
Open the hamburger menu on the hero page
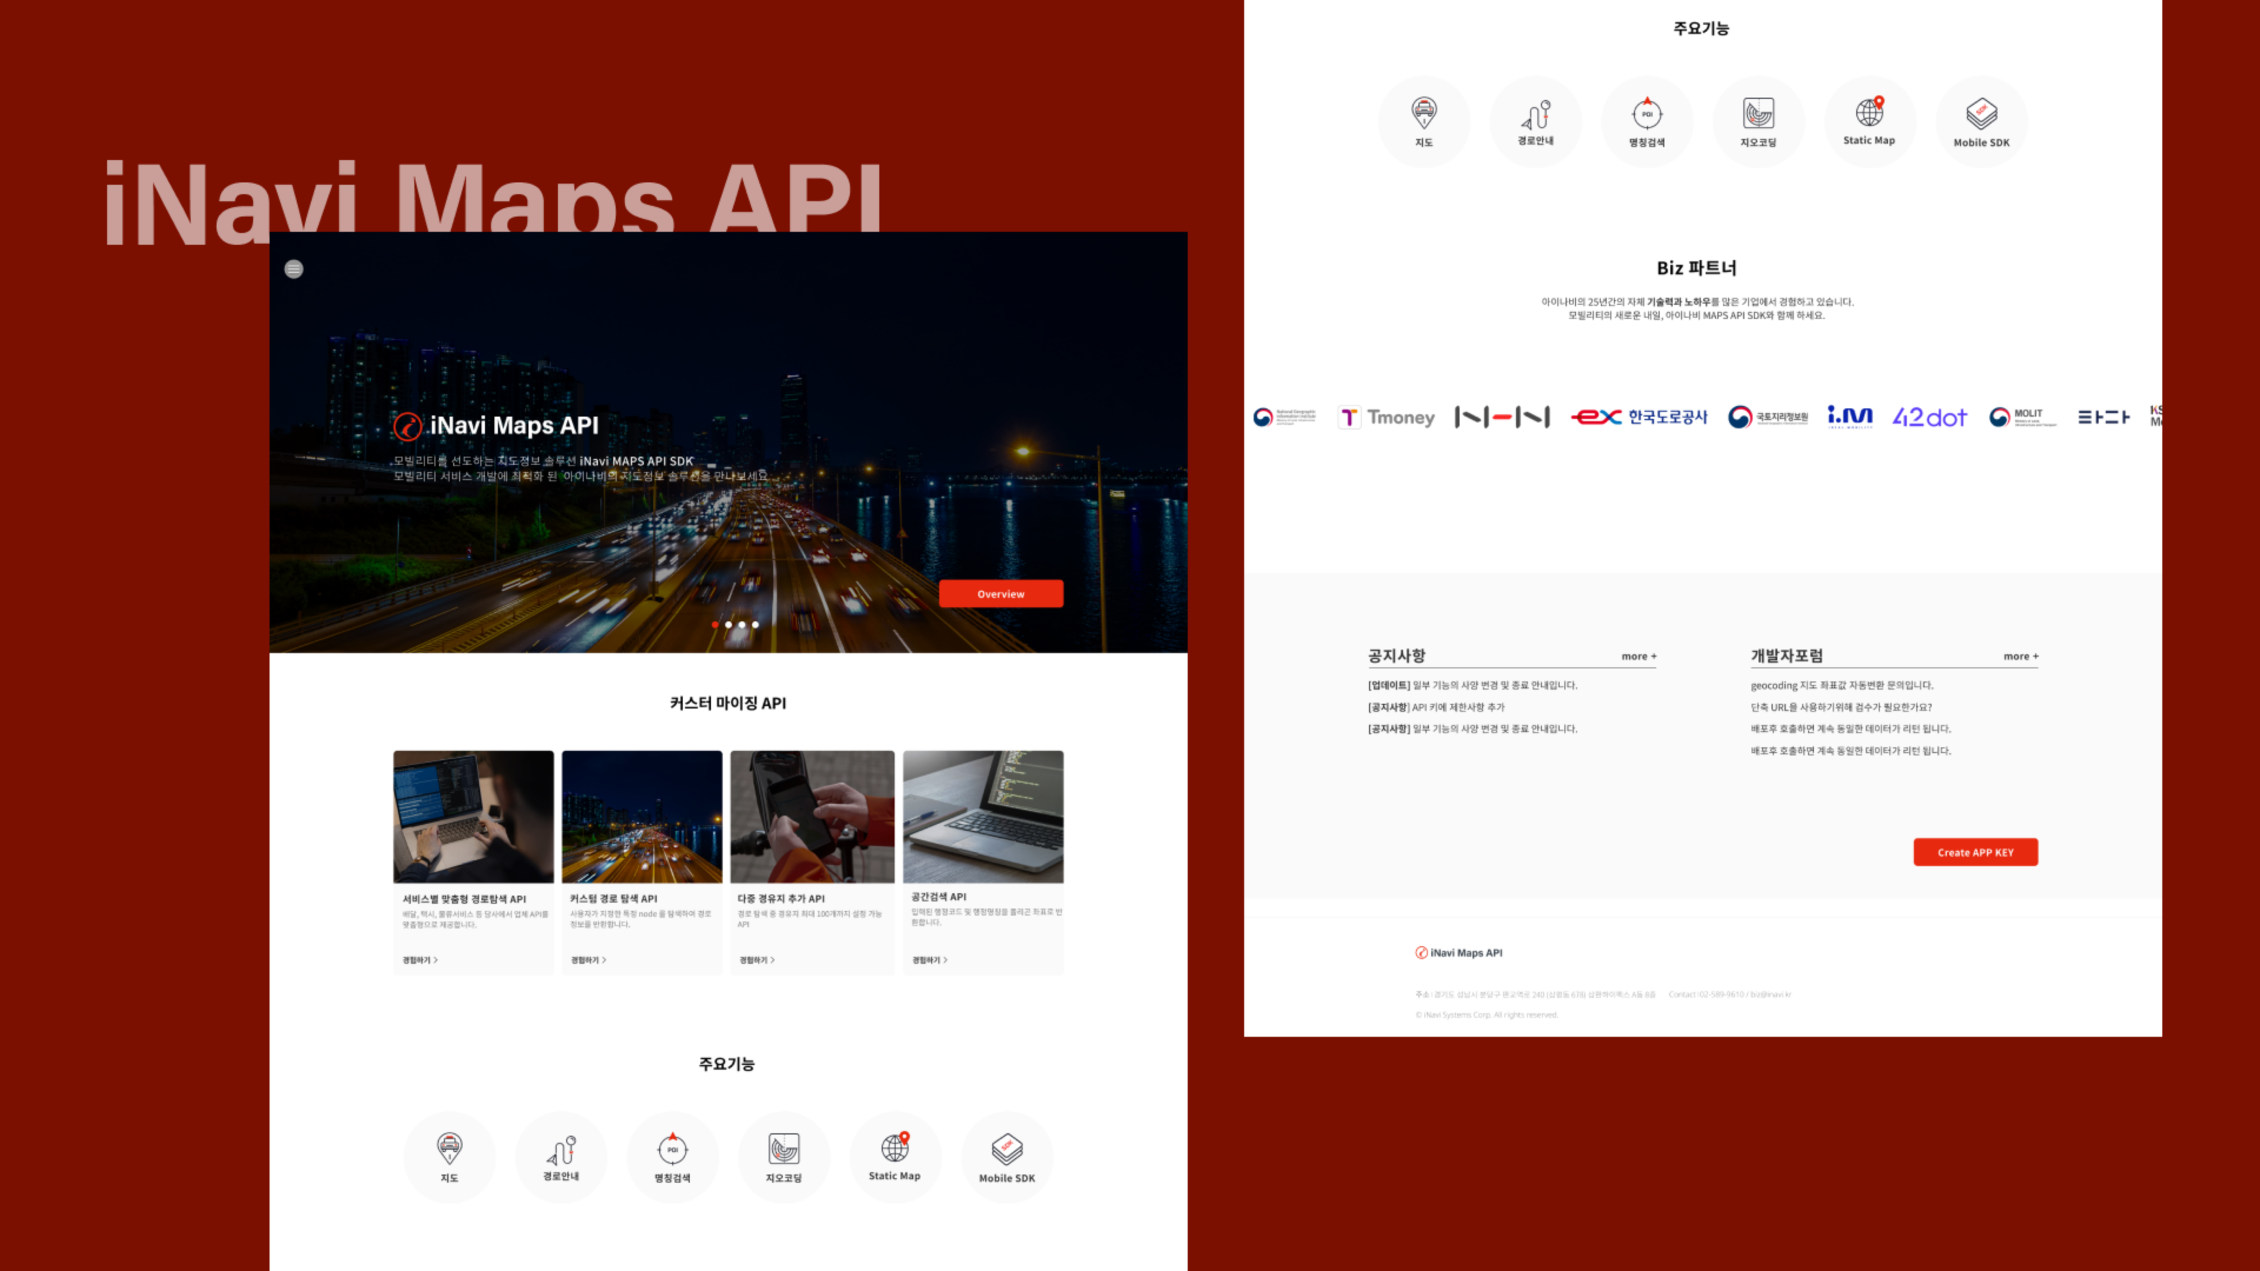point(294,269)
